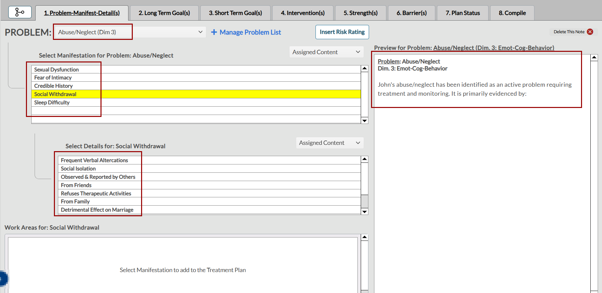Screen dimensions: 602x293
Task: Expand the PROBLEM dropdown showing Abuse/Neglect (Dim 3)
Action: [x=130, y=32]
